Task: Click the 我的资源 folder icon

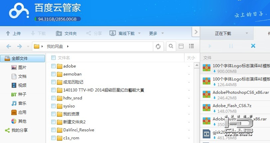Action: pyautogui.click(x=59, y=114)
